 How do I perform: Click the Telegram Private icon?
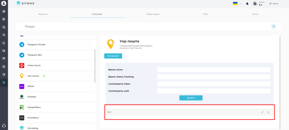(22, 45)
